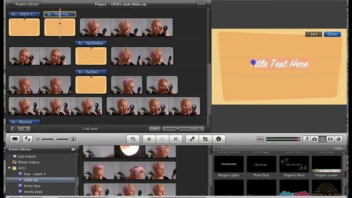Click the '2:46 total' duration text
The width and height of the screenshot is (352, 198).
pos(90,129)
